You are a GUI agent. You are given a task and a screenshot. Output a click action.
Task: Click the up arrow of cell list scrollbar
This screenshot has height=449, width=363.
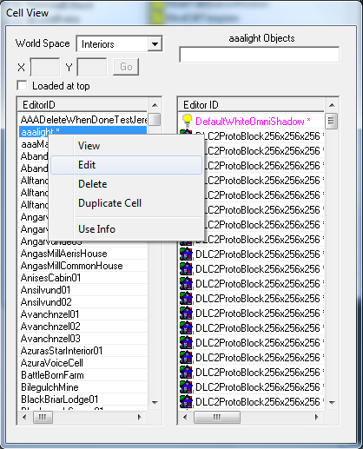(x=155, y=105)
